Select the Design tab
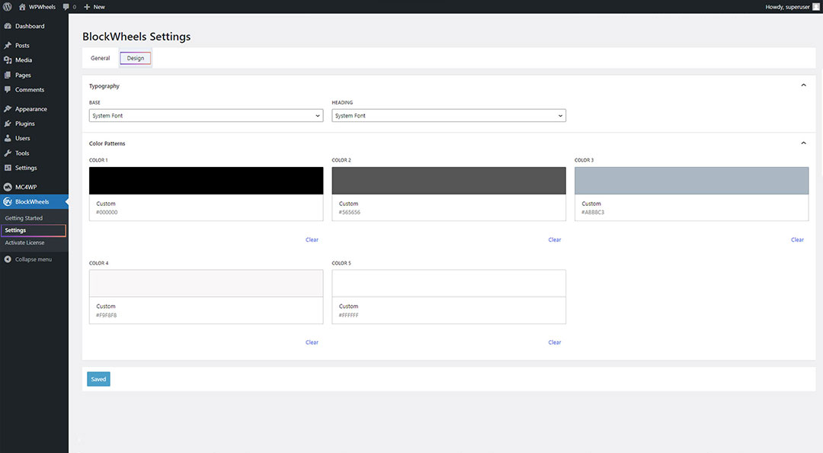823x453 pixels. [136, 59]
